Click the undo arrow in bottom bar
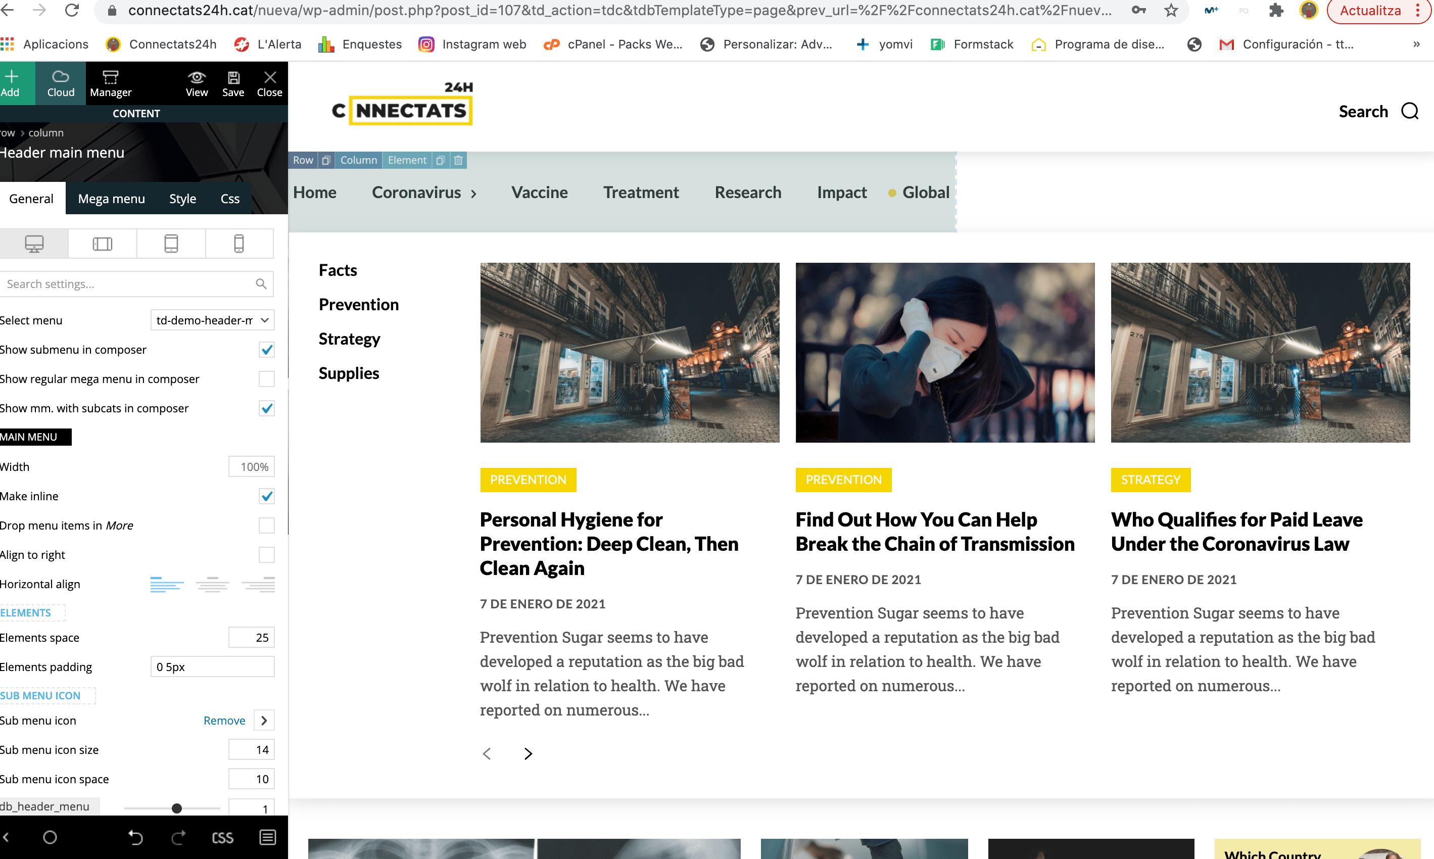 pyautogui.click(x=135, y=837)
